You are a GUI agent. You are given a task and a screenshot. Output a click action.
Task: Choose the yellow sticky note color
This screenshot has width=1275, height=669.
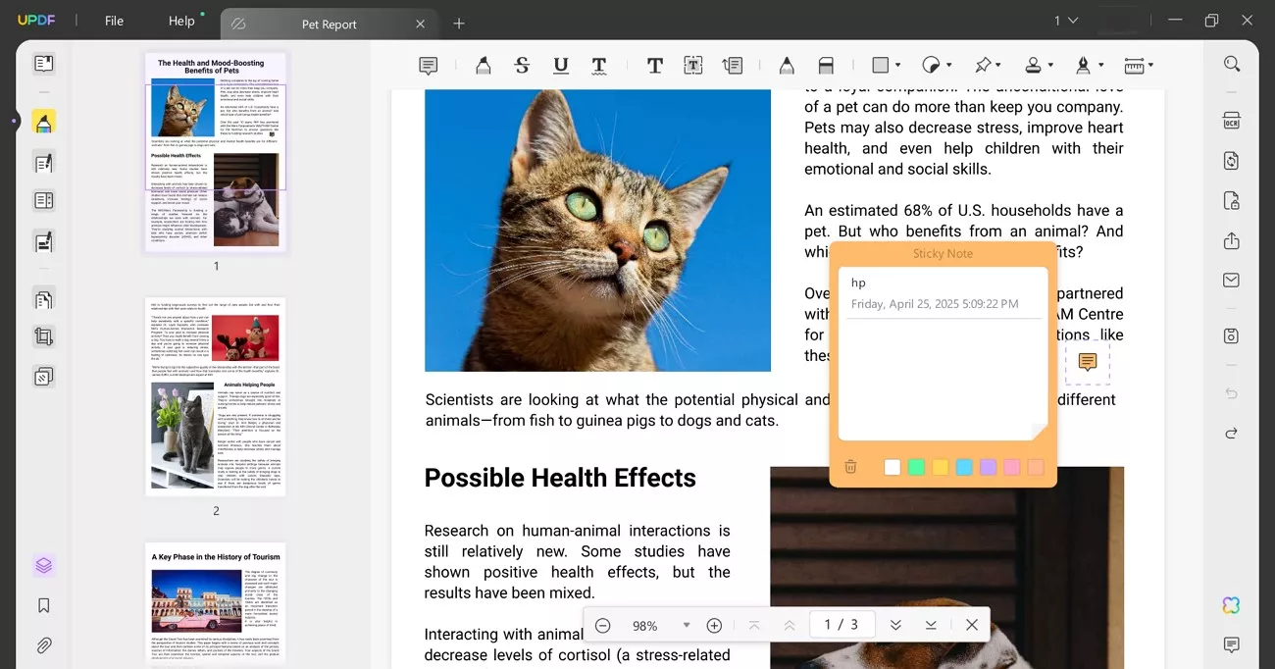pyautogui.click(x=940, y=467)
